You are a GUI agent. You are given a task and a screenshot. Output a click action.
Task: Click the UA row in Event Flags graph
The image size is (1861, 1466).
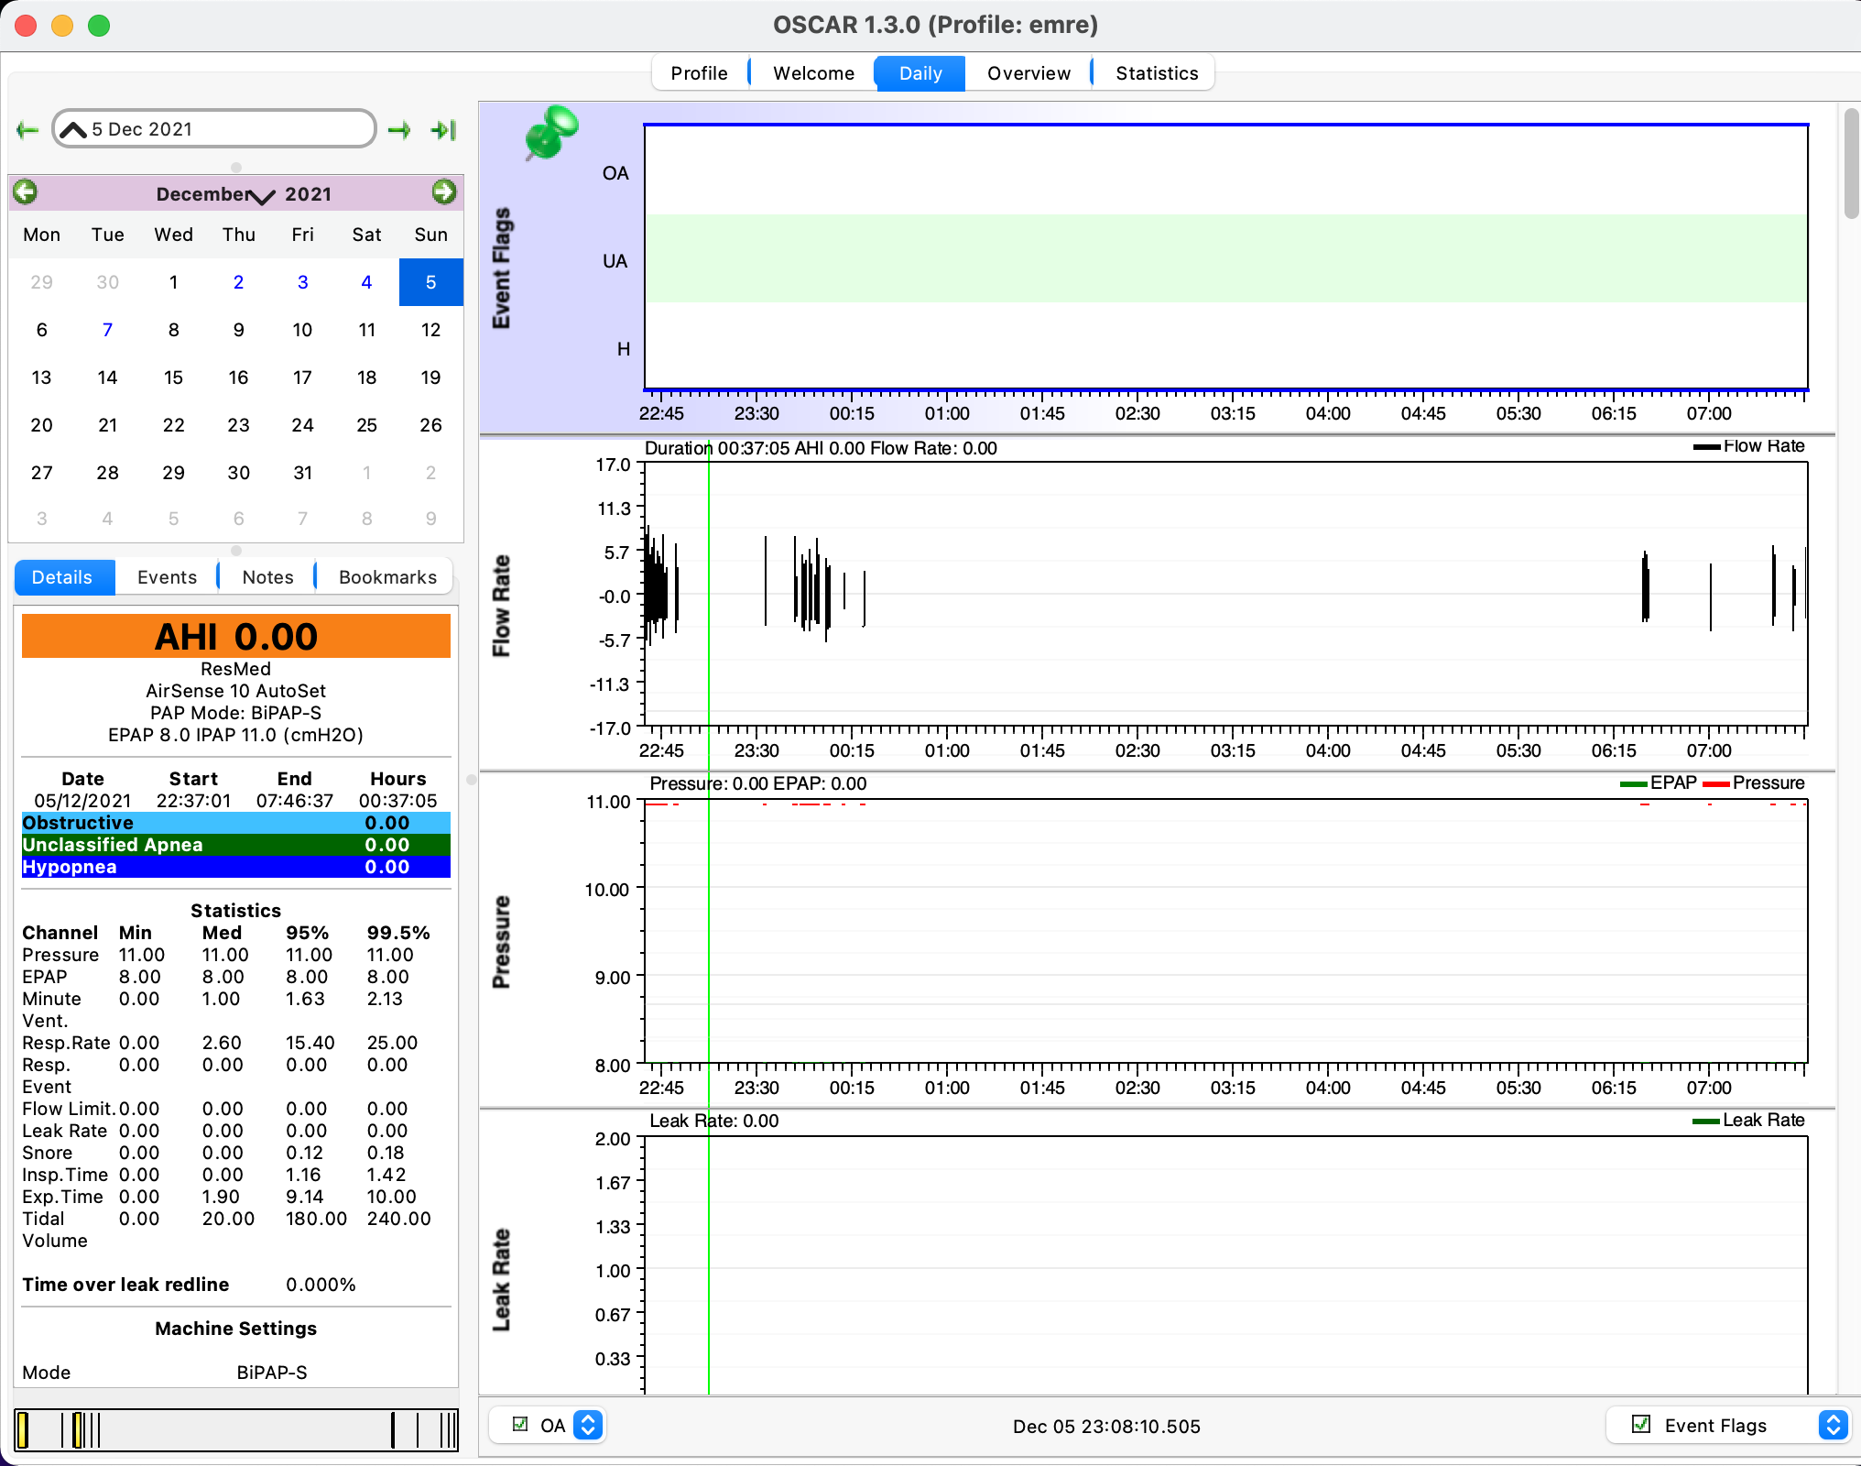1226,259
